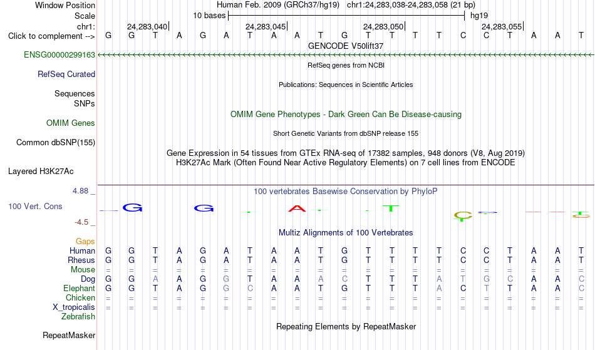This screenshot has height=350, width=595.
Task: Click the 24,283,040 position marker
Action: click(x=147, y=26)
